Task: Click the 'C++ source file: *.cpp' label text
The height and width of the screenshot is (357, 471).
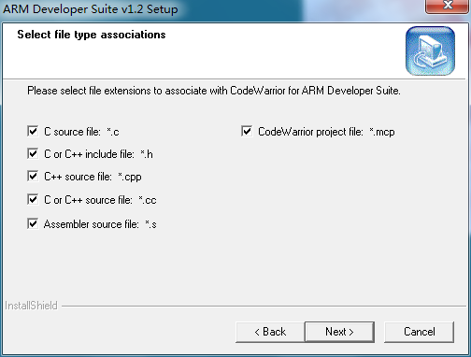Action: [x=93, y=177]
